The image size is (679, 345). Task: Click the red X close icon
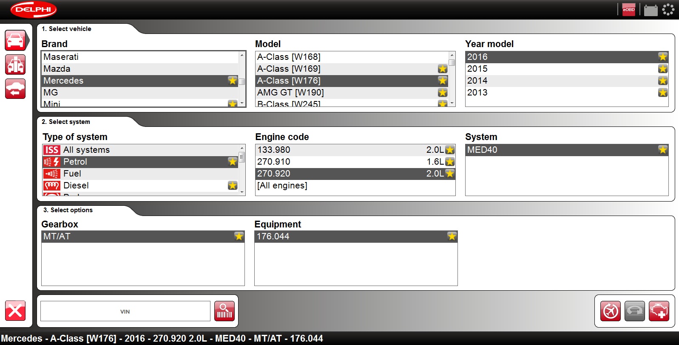click(15, 311)
